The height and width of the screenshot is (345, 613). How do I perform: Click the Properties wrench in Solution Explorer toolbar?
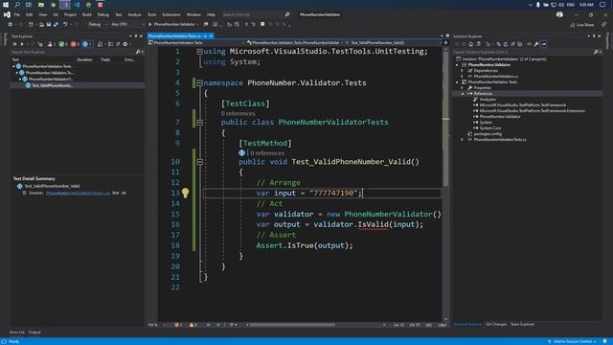[536, 44]
